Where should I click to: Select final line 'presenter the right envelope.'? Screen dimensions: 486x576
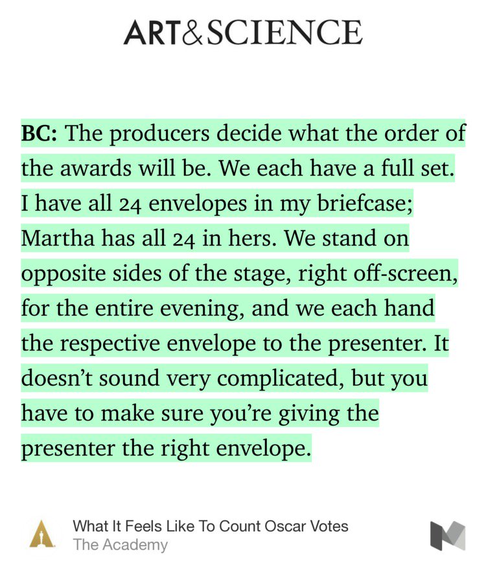(166, 448)
